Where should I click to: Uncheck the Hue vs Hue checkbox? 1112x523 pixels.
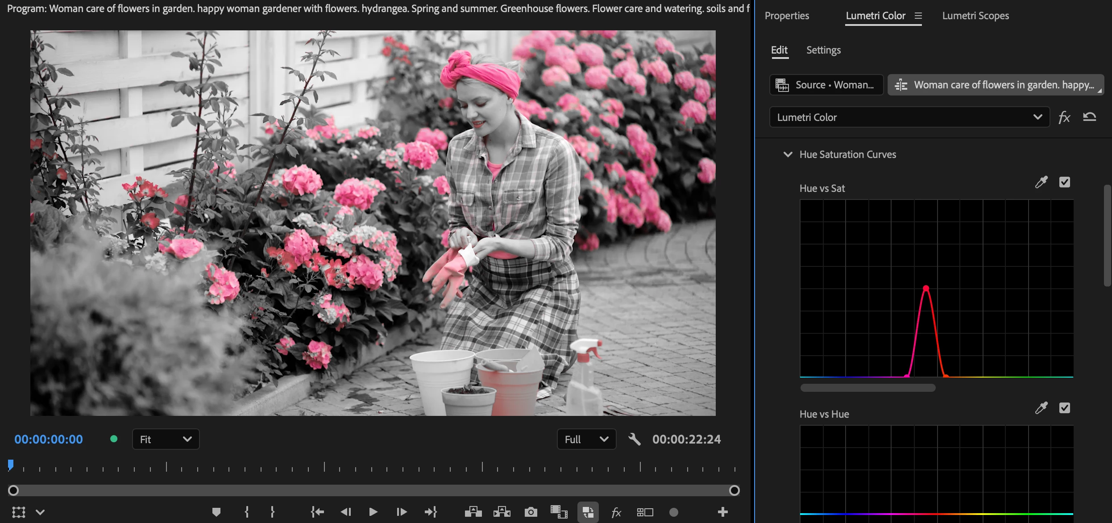[x=1064, y=408]
